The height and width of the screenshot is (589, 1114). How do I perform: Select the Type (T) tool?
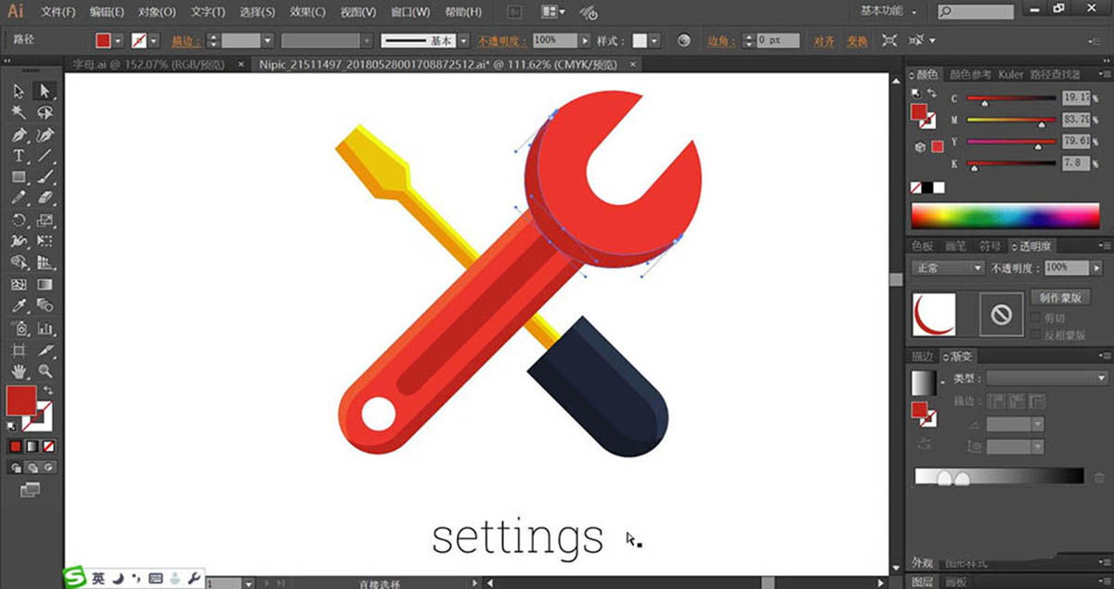coord(19,156)
